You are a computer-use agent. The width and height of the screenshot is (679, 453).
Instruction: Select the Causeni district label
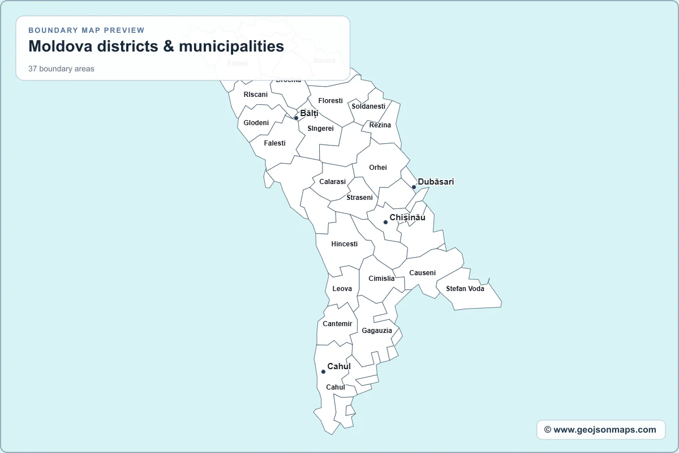point(423,273)
